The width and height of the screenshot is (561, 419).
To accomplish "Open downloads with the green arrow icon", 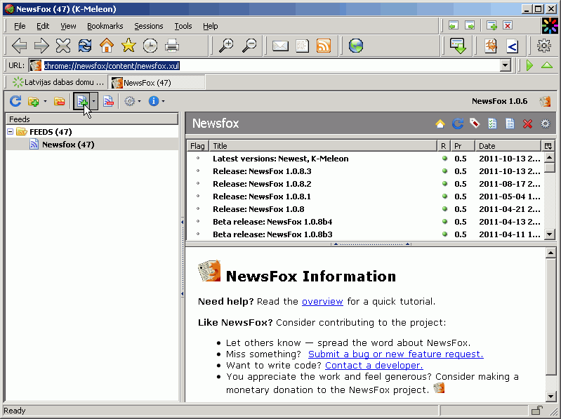I will [458, 46].
